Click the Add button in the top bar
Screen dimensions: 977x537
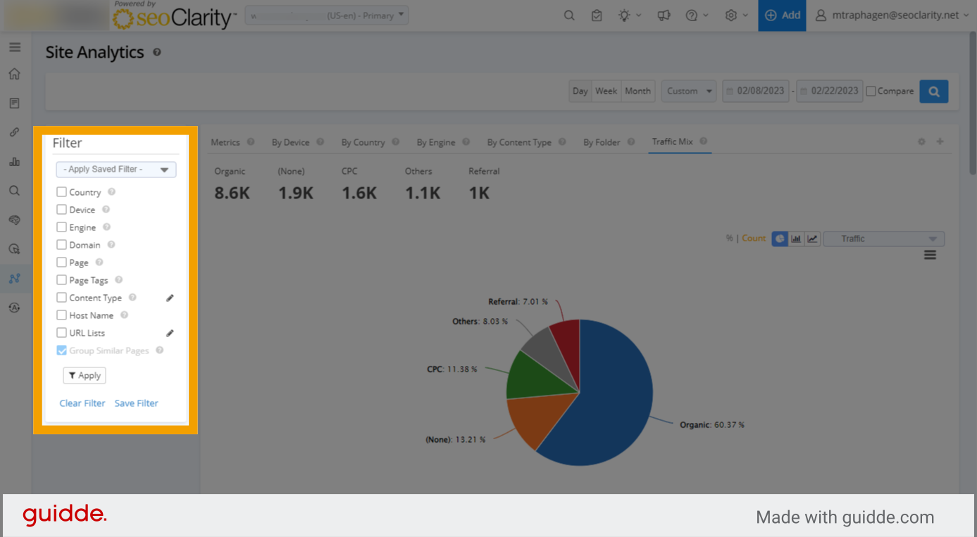pyautogui.click(x=782, y=15)
